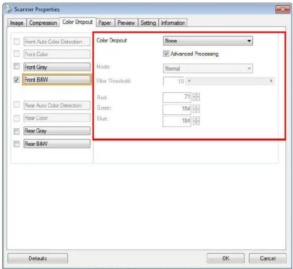Enable the Front Gray checkbox
Viewport: 293px width, 269px height.
click(x=17, y=66)
